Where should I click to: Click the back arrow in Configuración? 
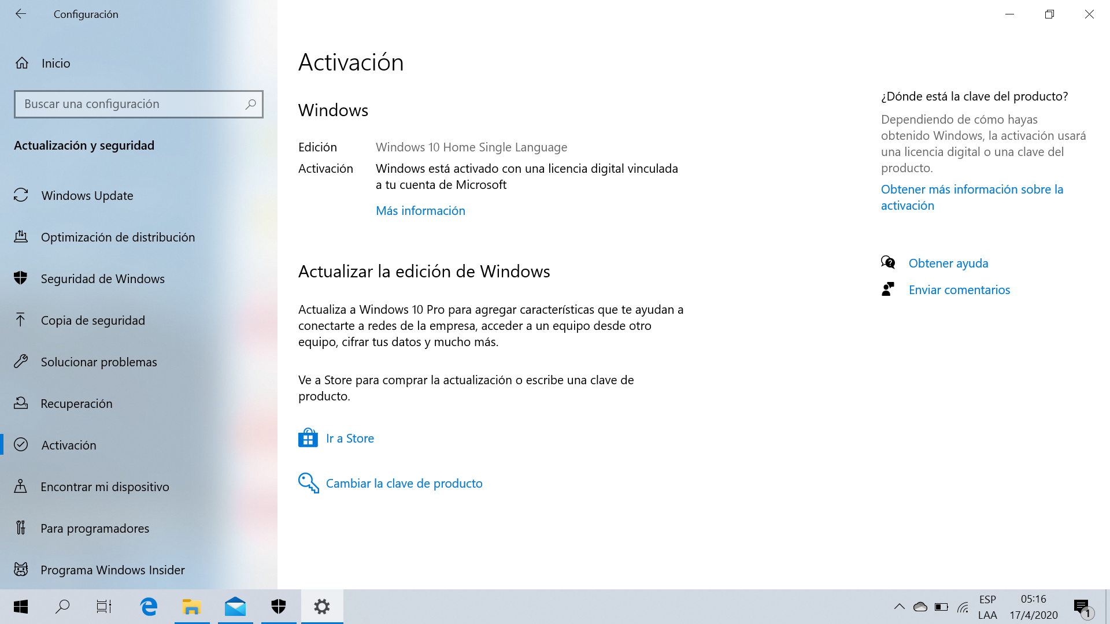(x=21, y=14)
